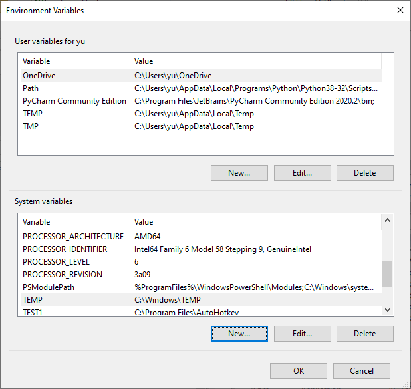Viewport: 411px width, 389px height.
Task: Close the Environment Variables dialog
Action: coord(400,10)
